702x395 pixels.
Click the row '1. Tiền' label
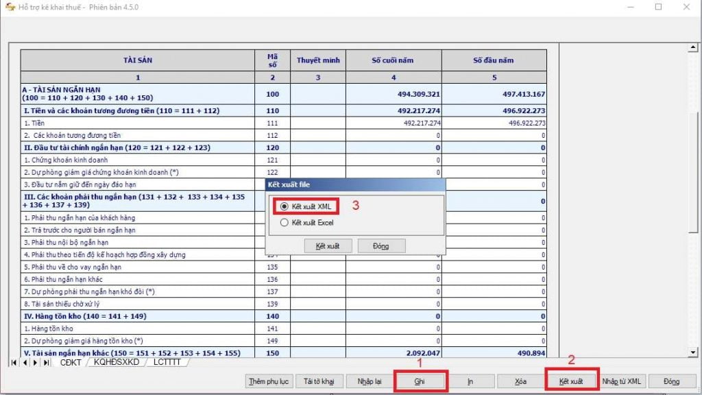(x=34, y=123)
